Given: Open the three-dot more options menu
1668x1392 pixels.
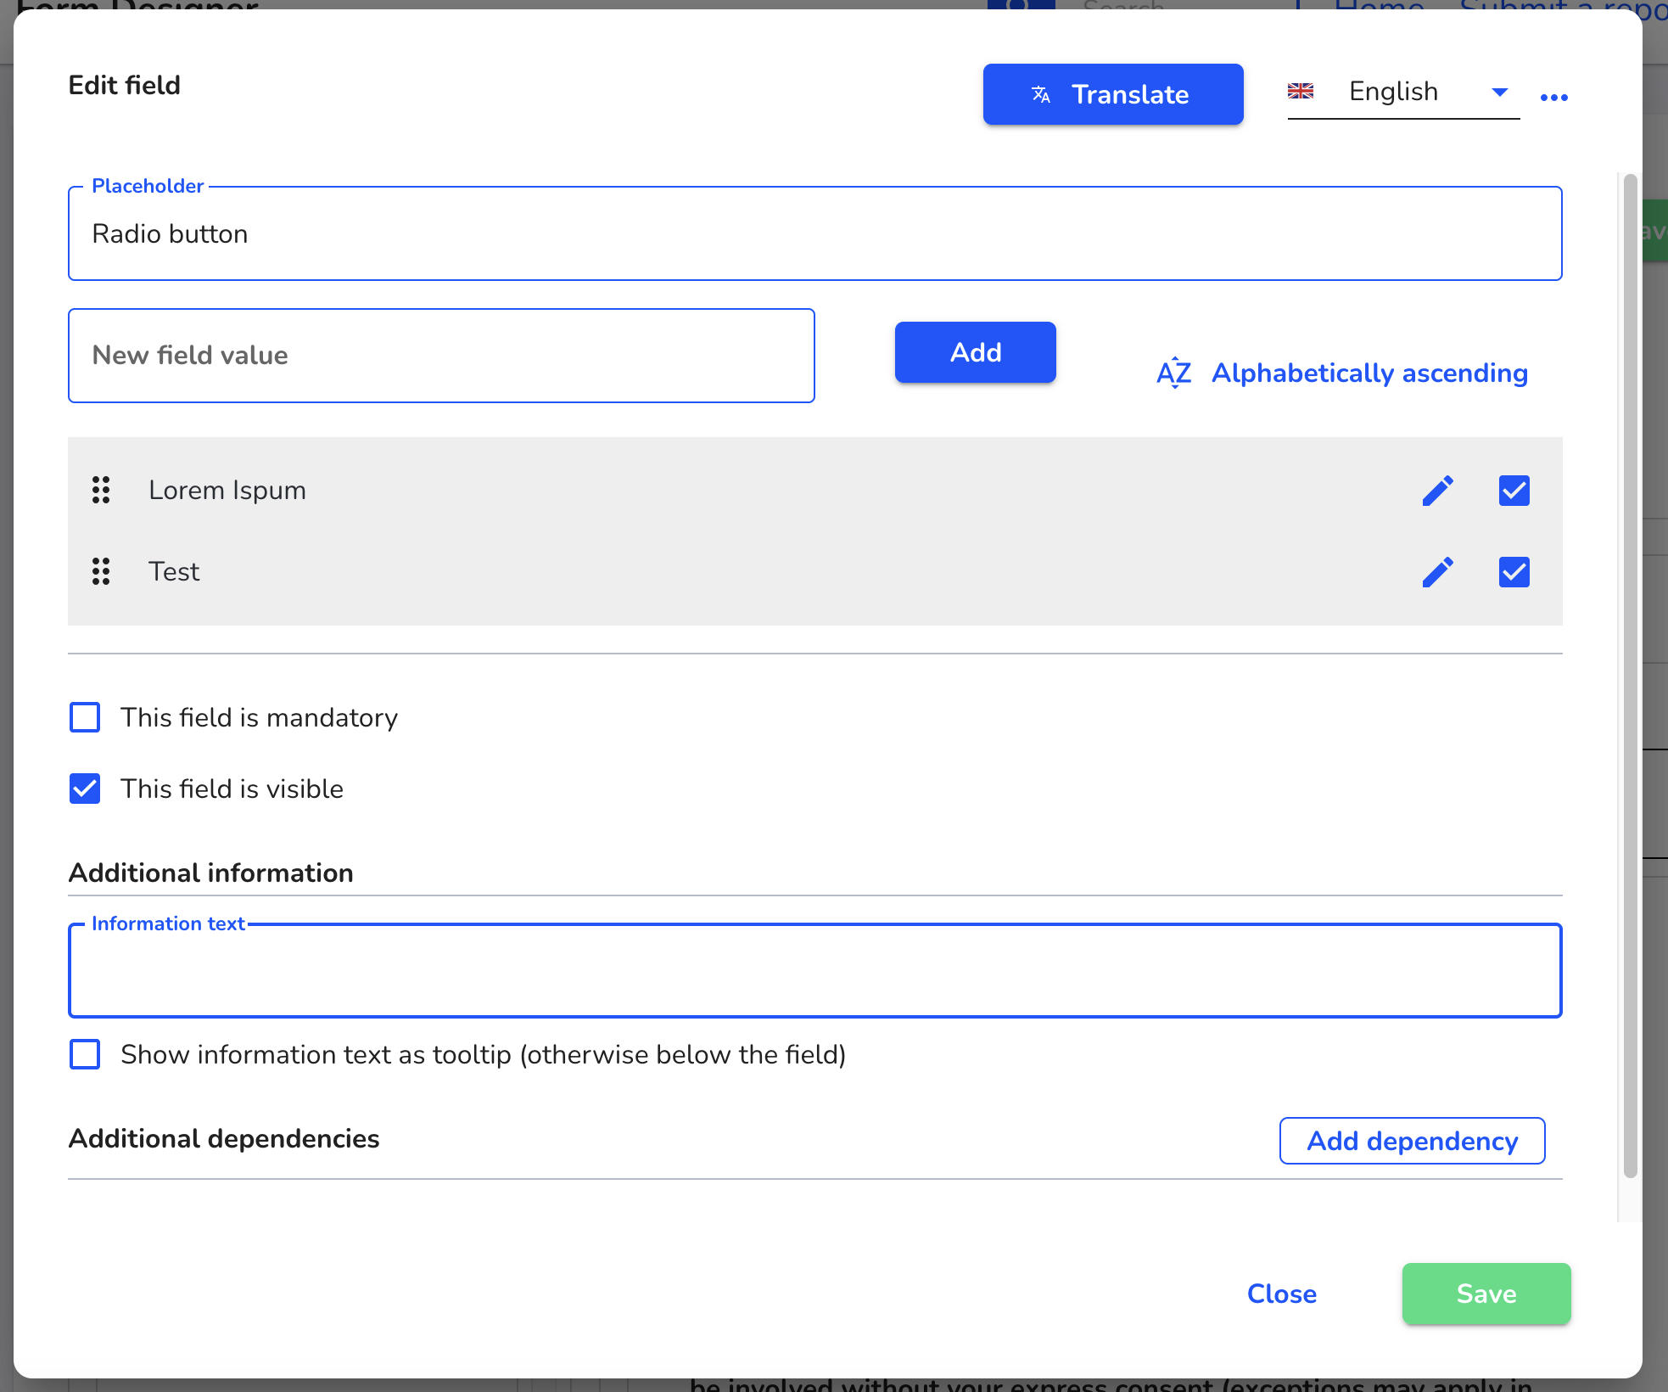Looking at the screenshot, I should pos(1553,98).
